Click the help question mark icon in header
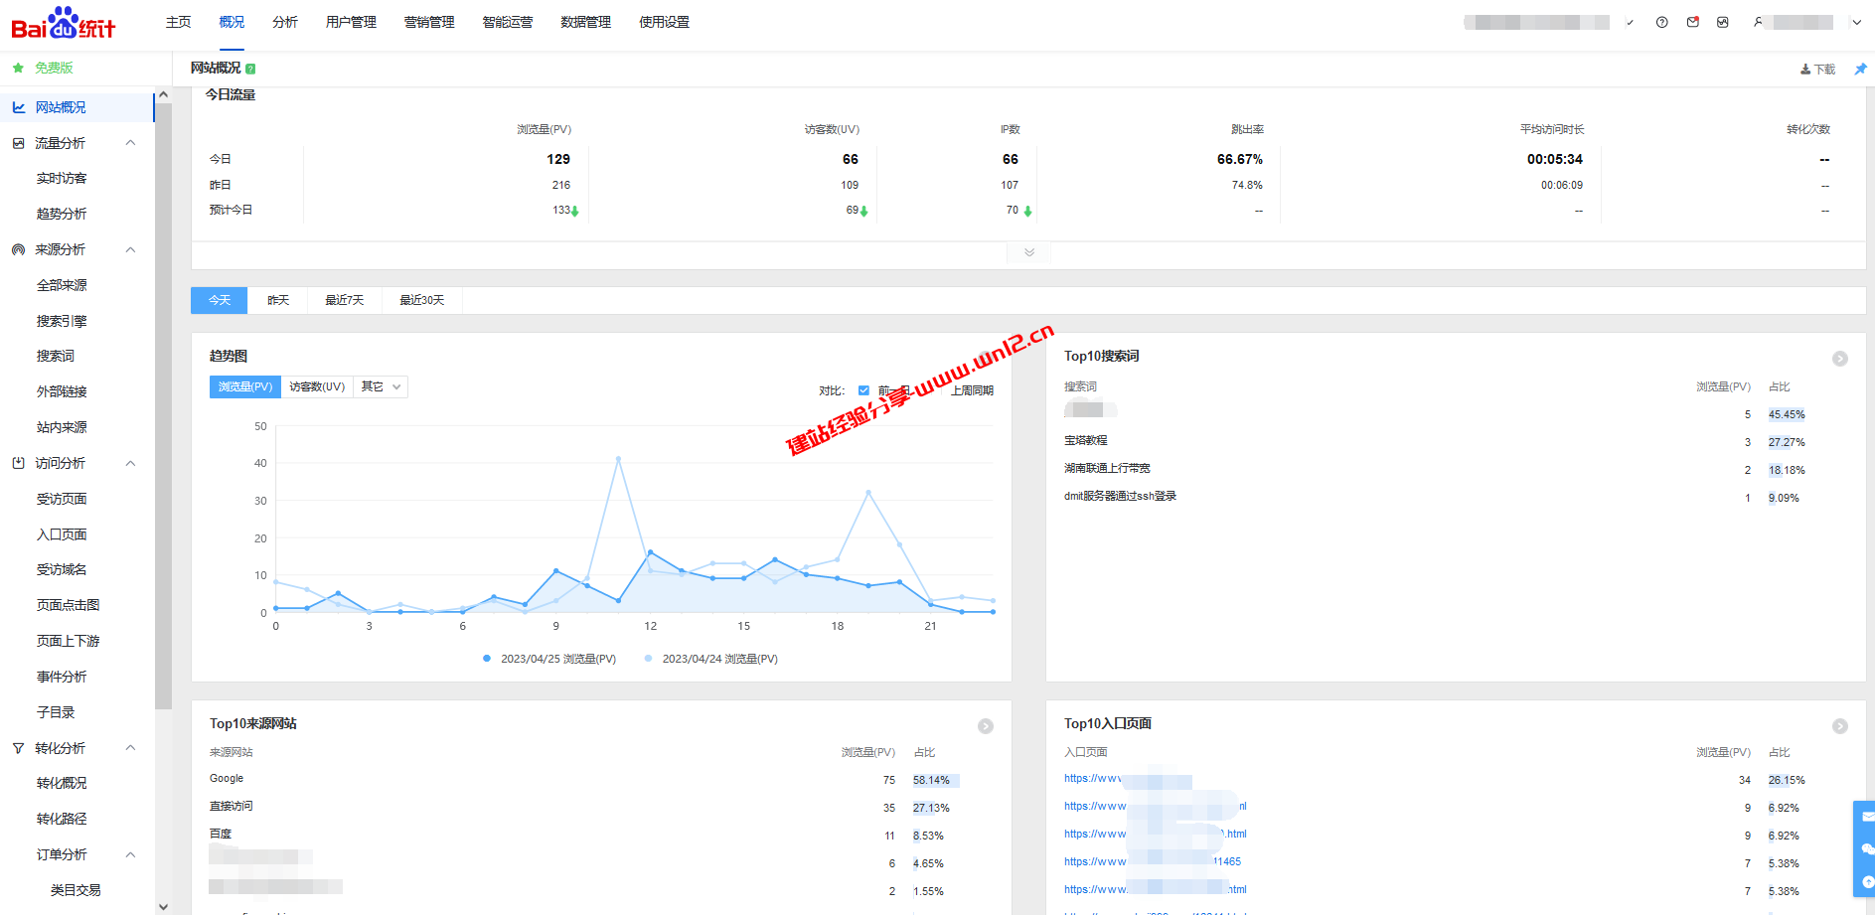The height and width of the screenshot is (915, 1875). pyautogui.click(x=1661, y=22)
